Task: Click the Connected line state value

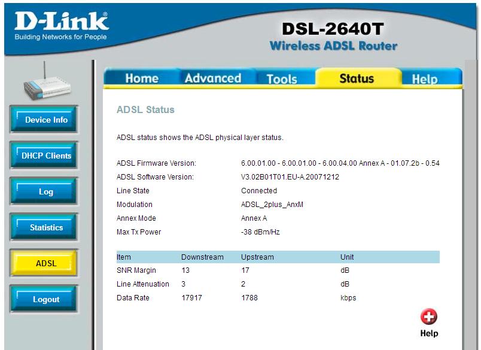Action: click(x=259, y=191)
